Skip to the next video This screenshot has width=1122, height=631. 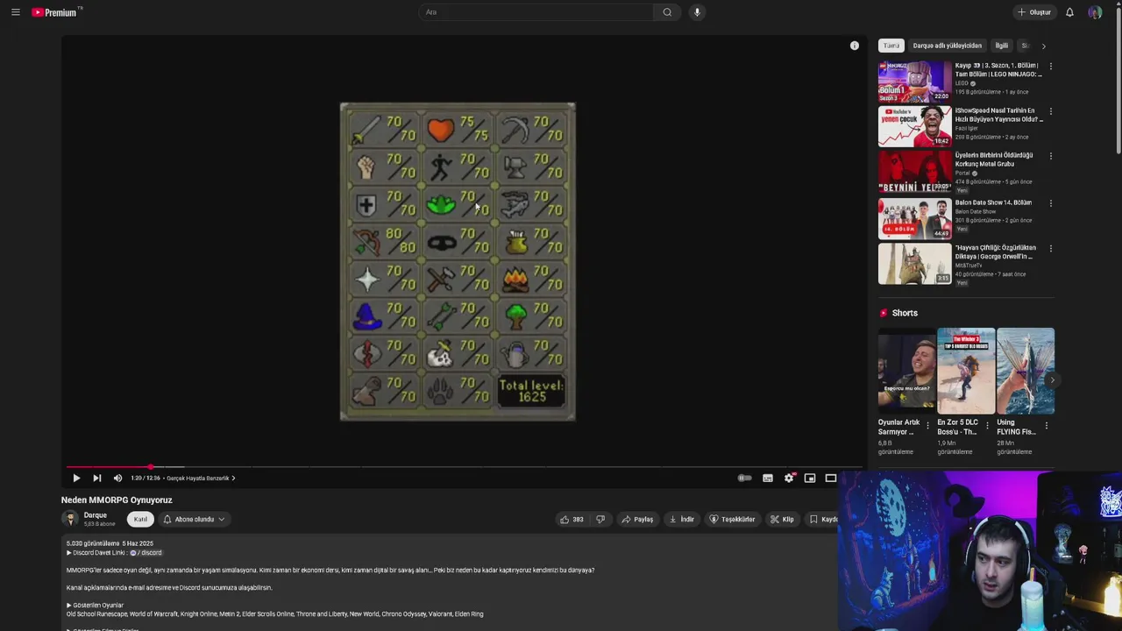[x=96, y=478]
